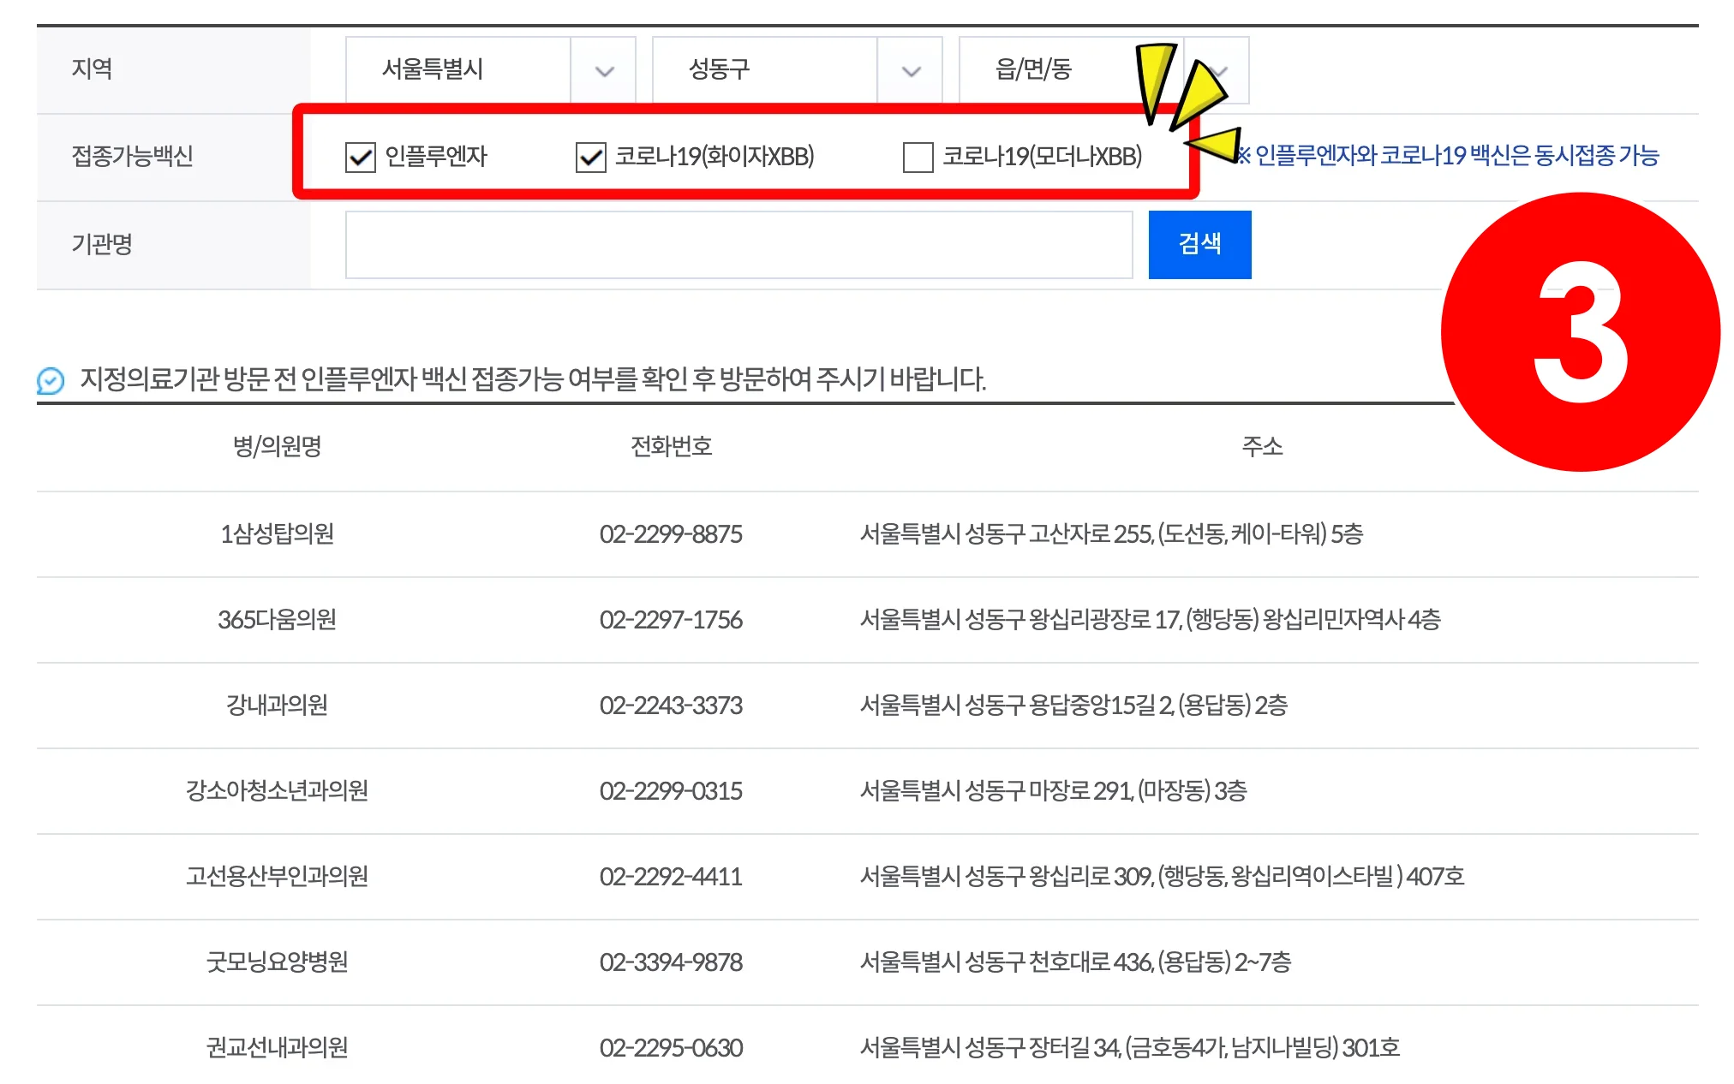
Task: Select the 365다움의원 clinic entry
Action: point(277,620)
